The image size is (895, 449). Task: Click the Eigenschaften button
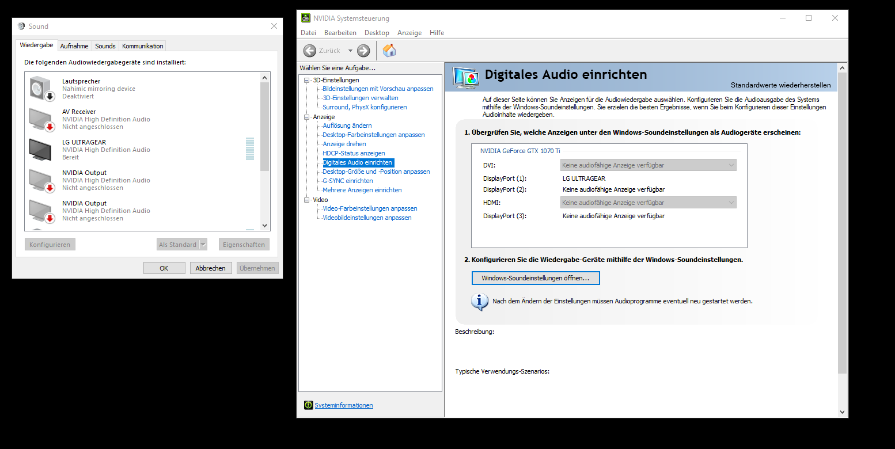click(244, 245)
